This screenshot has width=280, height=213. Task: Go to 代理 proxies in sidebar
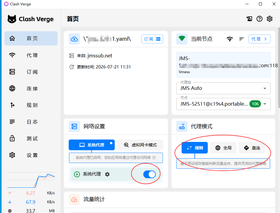31,55
